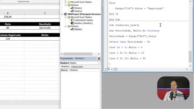Viewport: 194px width, 109px height.
Task: Select EstaPastaDeTrabalho tree item
Action: tap(84, 20)
